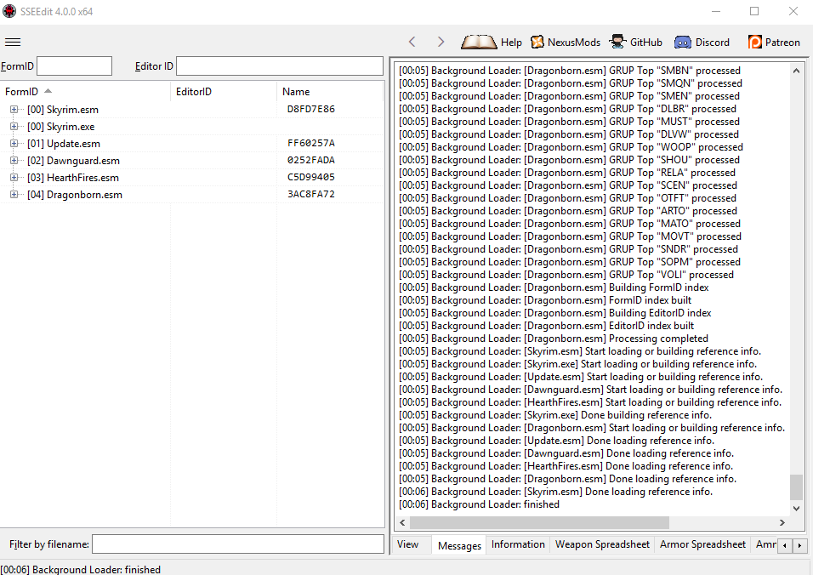Click the horizontal scrollbar right arrow
The image size is (813, 575).
[x=782, y=522]
